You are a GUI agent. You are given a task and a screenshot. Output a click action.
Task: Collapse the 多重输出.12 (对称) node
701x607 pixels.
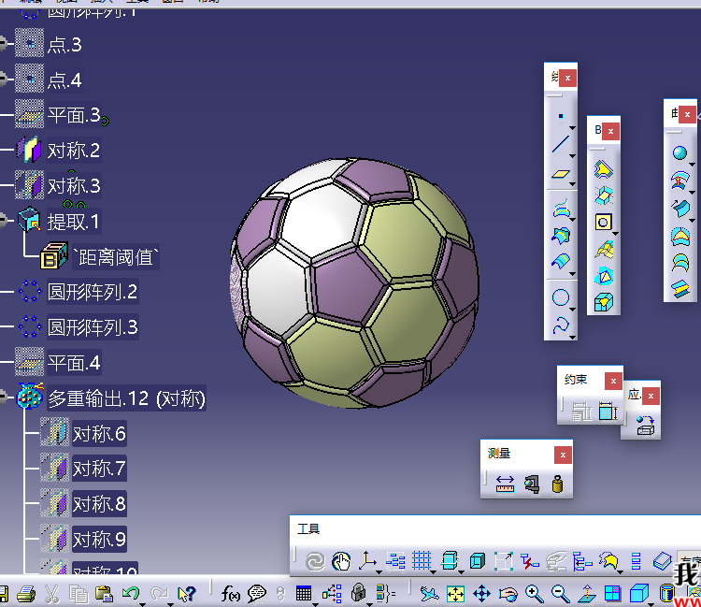[x=3, y=398]
